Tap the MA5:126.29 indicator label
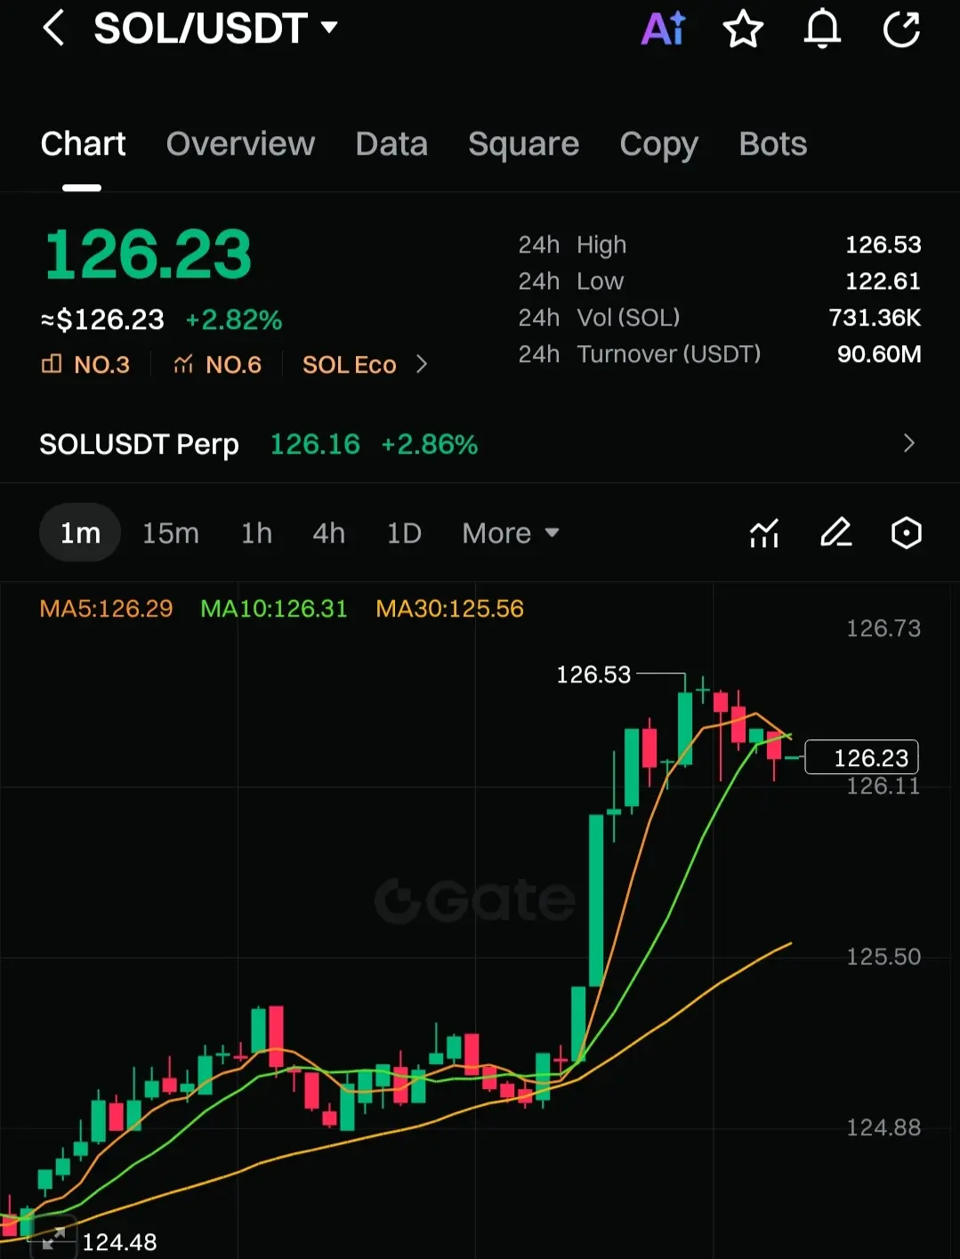 [x=106, y=609]
